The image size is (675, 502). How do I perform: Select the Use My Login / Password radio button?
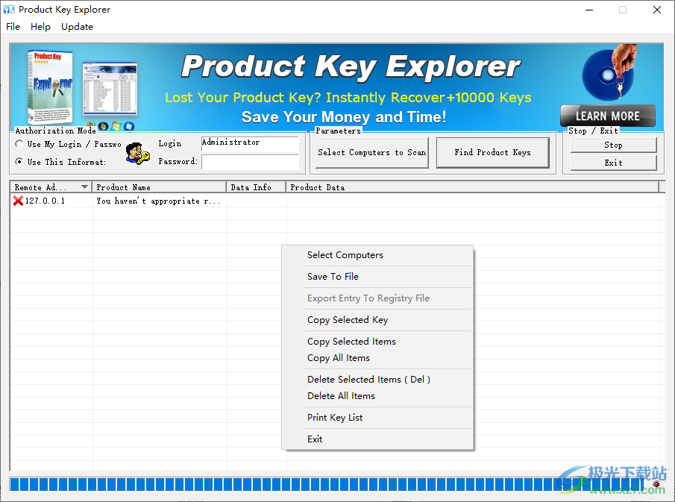(x=19, y=144)
